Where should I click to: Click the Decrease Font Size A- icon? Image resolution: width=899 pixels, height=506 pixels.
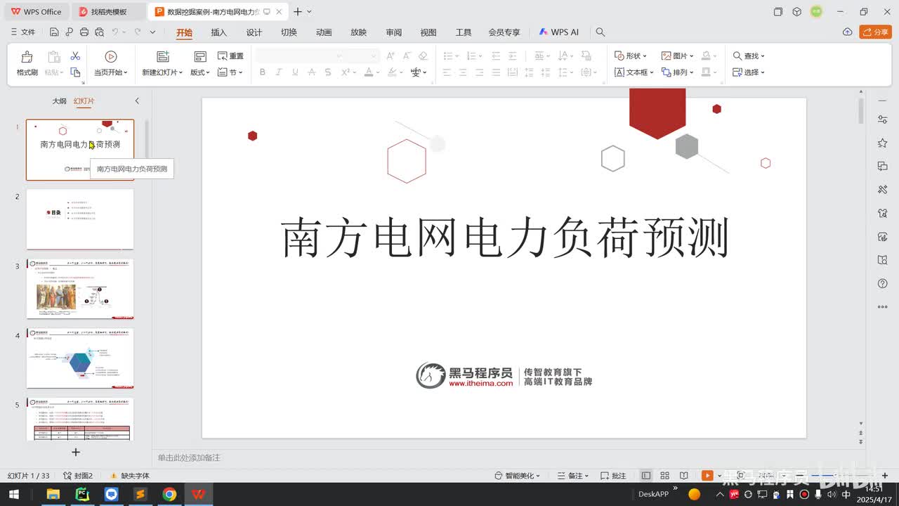[407, 56]
